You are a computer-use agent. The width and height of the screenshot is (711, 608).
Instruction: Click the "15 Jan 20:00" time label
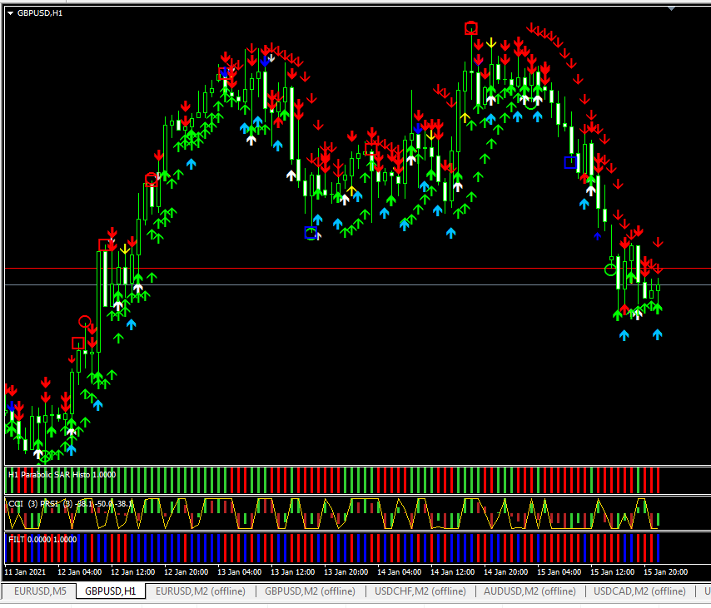[x=666, y=571]
